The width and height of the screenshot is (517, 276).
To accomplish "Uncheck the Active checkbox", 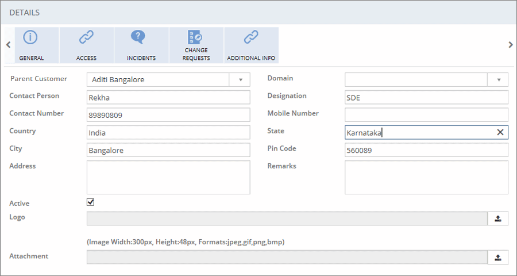I will pos(90,202).
